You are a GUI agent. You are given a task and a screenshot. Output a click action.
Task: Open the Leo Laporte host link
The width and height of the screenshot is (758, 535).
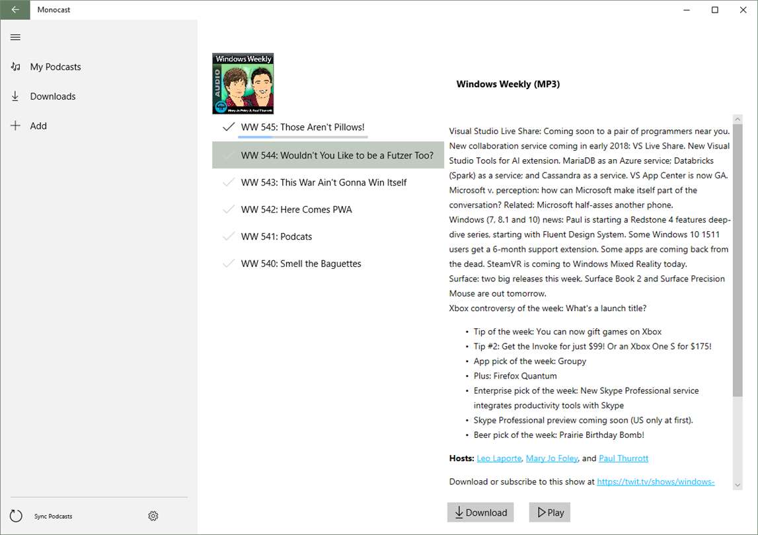point(499,458)
